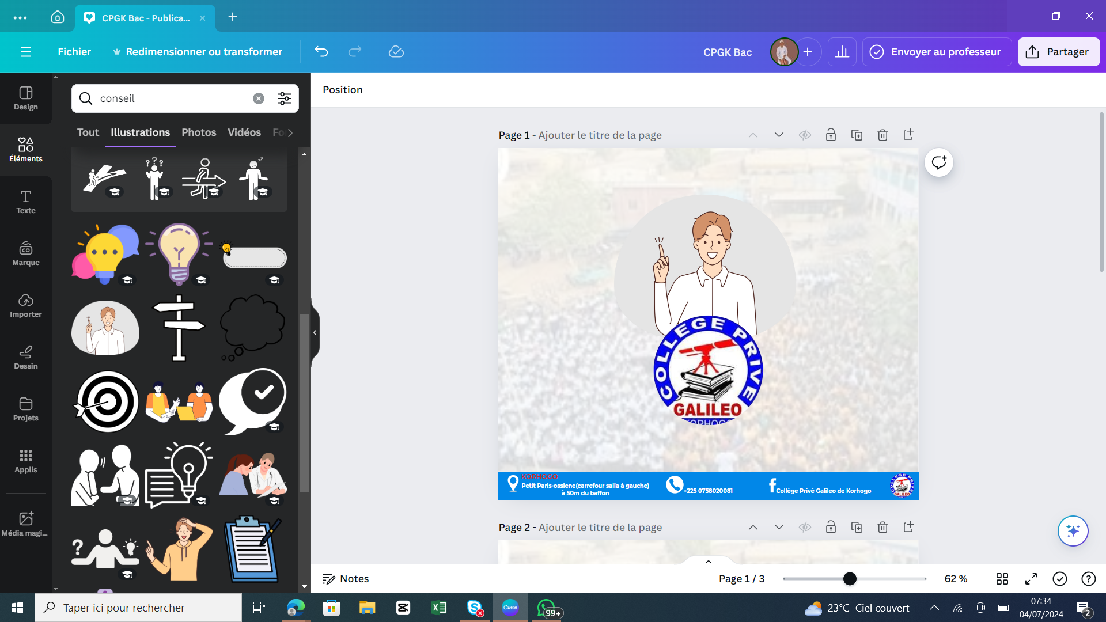Click the 62 % zoom level
Screen dimensions: 1106x622
(956, 579)
